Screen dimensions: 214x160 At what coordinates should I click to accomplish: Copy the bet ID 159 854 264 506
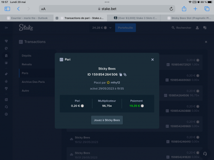coord(121,75)
